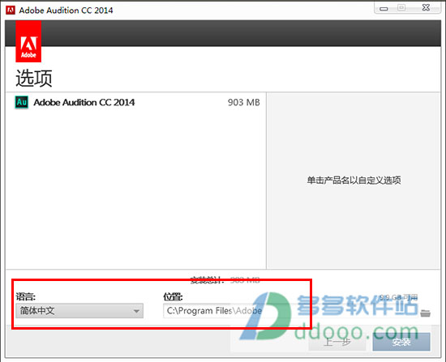The height and width of the screenshot is (362, 446).
Task: Open the 简体中文 language dropdown
Action: pyautogui.click(x=79, y=310)
